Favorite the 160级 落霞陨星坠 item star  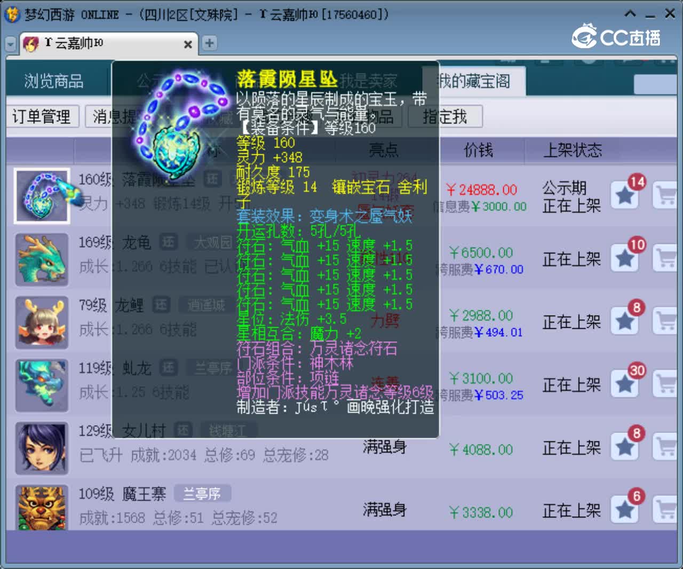click(x=625, y=196)
